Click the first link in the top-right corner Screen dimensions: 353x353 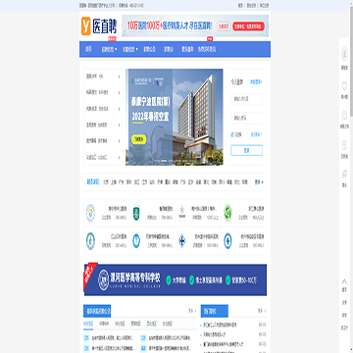(240, 6)
